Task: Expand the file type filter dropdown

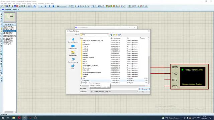Action: [x=137, y=92]
